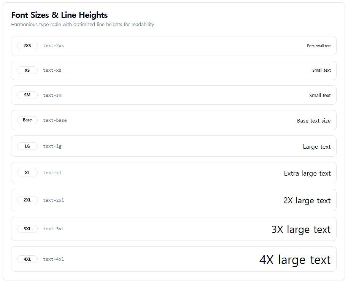Click the 4XL size badge
The image size is (348, 283).
[27, 259]
